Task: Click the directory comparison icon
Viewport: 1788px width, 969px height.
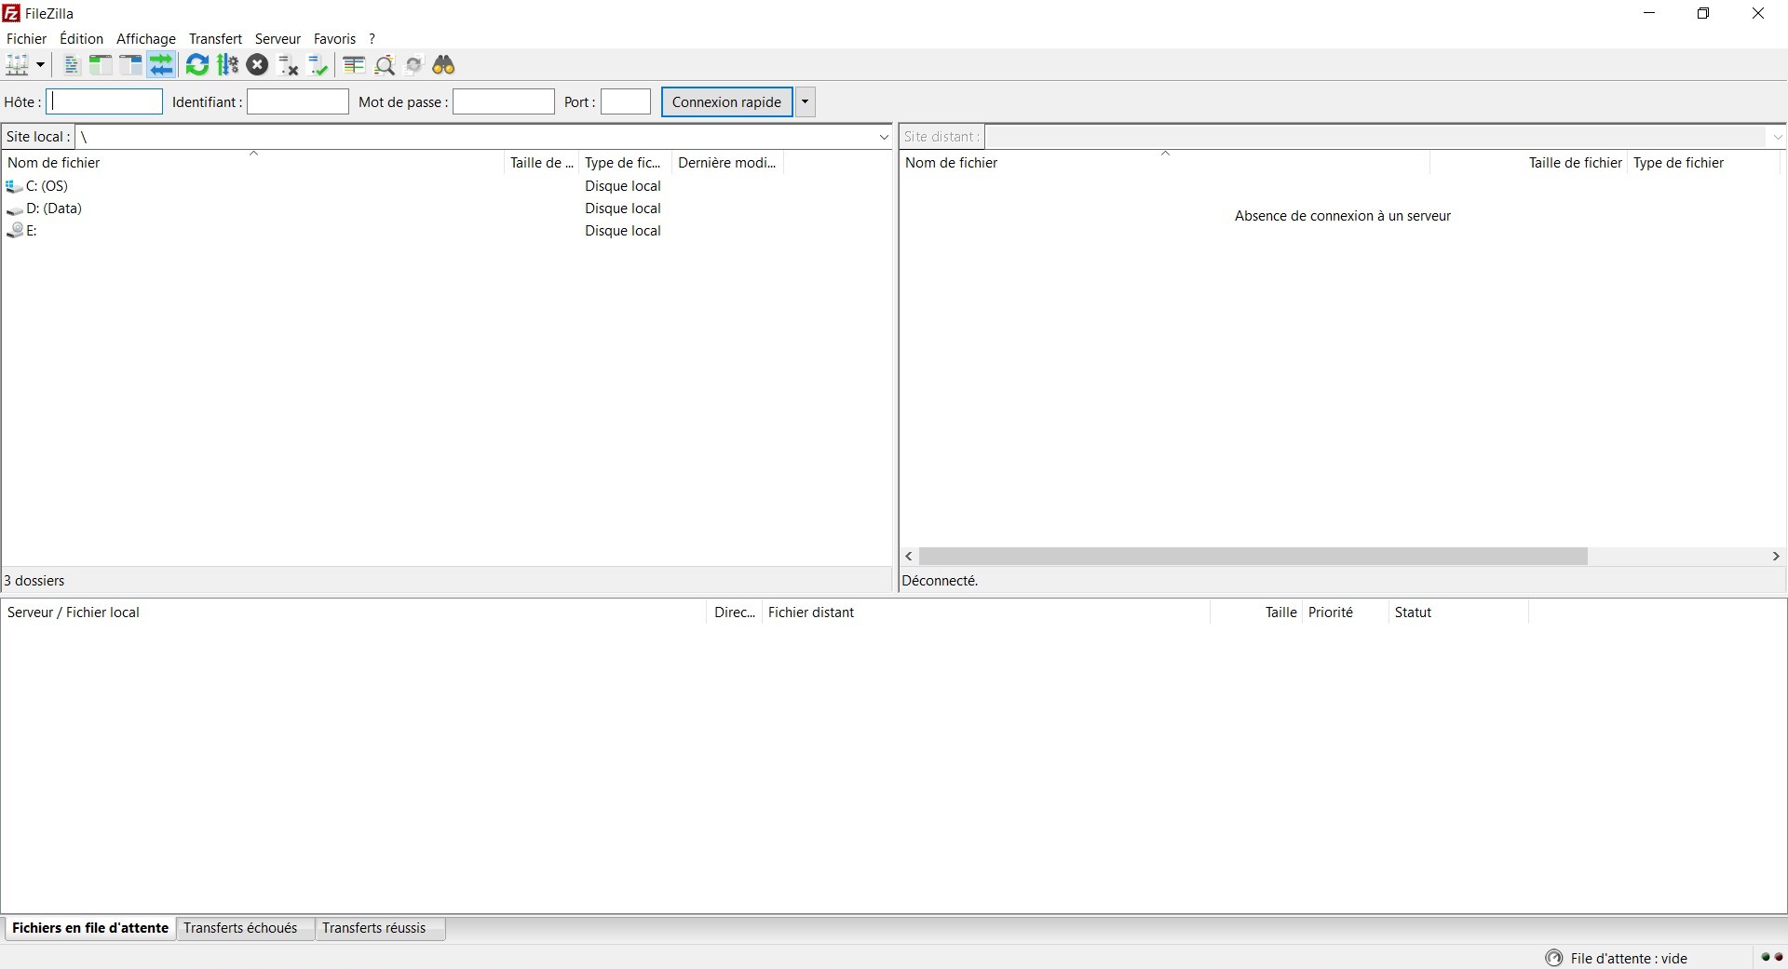Action: point(384,65)
